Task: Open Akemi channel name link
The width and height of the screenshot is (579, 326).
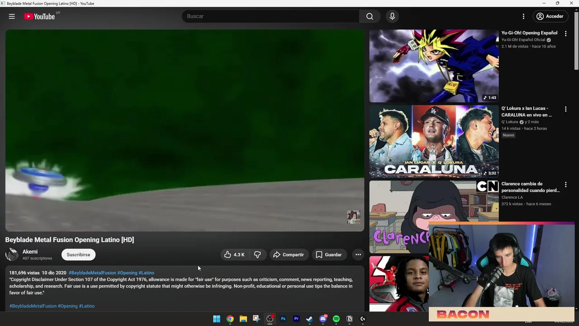Action: point(30,252)
